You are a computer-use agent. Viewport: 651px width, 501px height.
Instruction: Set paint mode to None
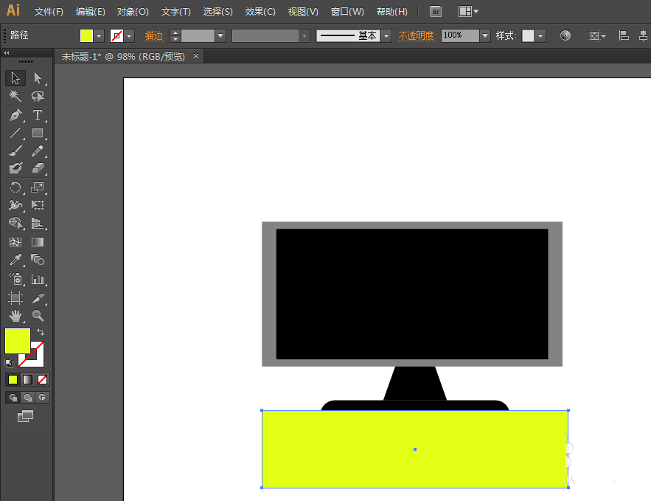[42, 380]
